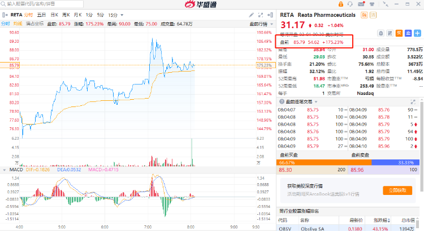The image size is (424, 231).
Task: Click the 最新价 column header
Action: tap(356, 220)
